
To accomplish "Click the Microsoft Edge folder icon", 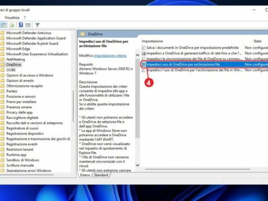I will 2,49.
